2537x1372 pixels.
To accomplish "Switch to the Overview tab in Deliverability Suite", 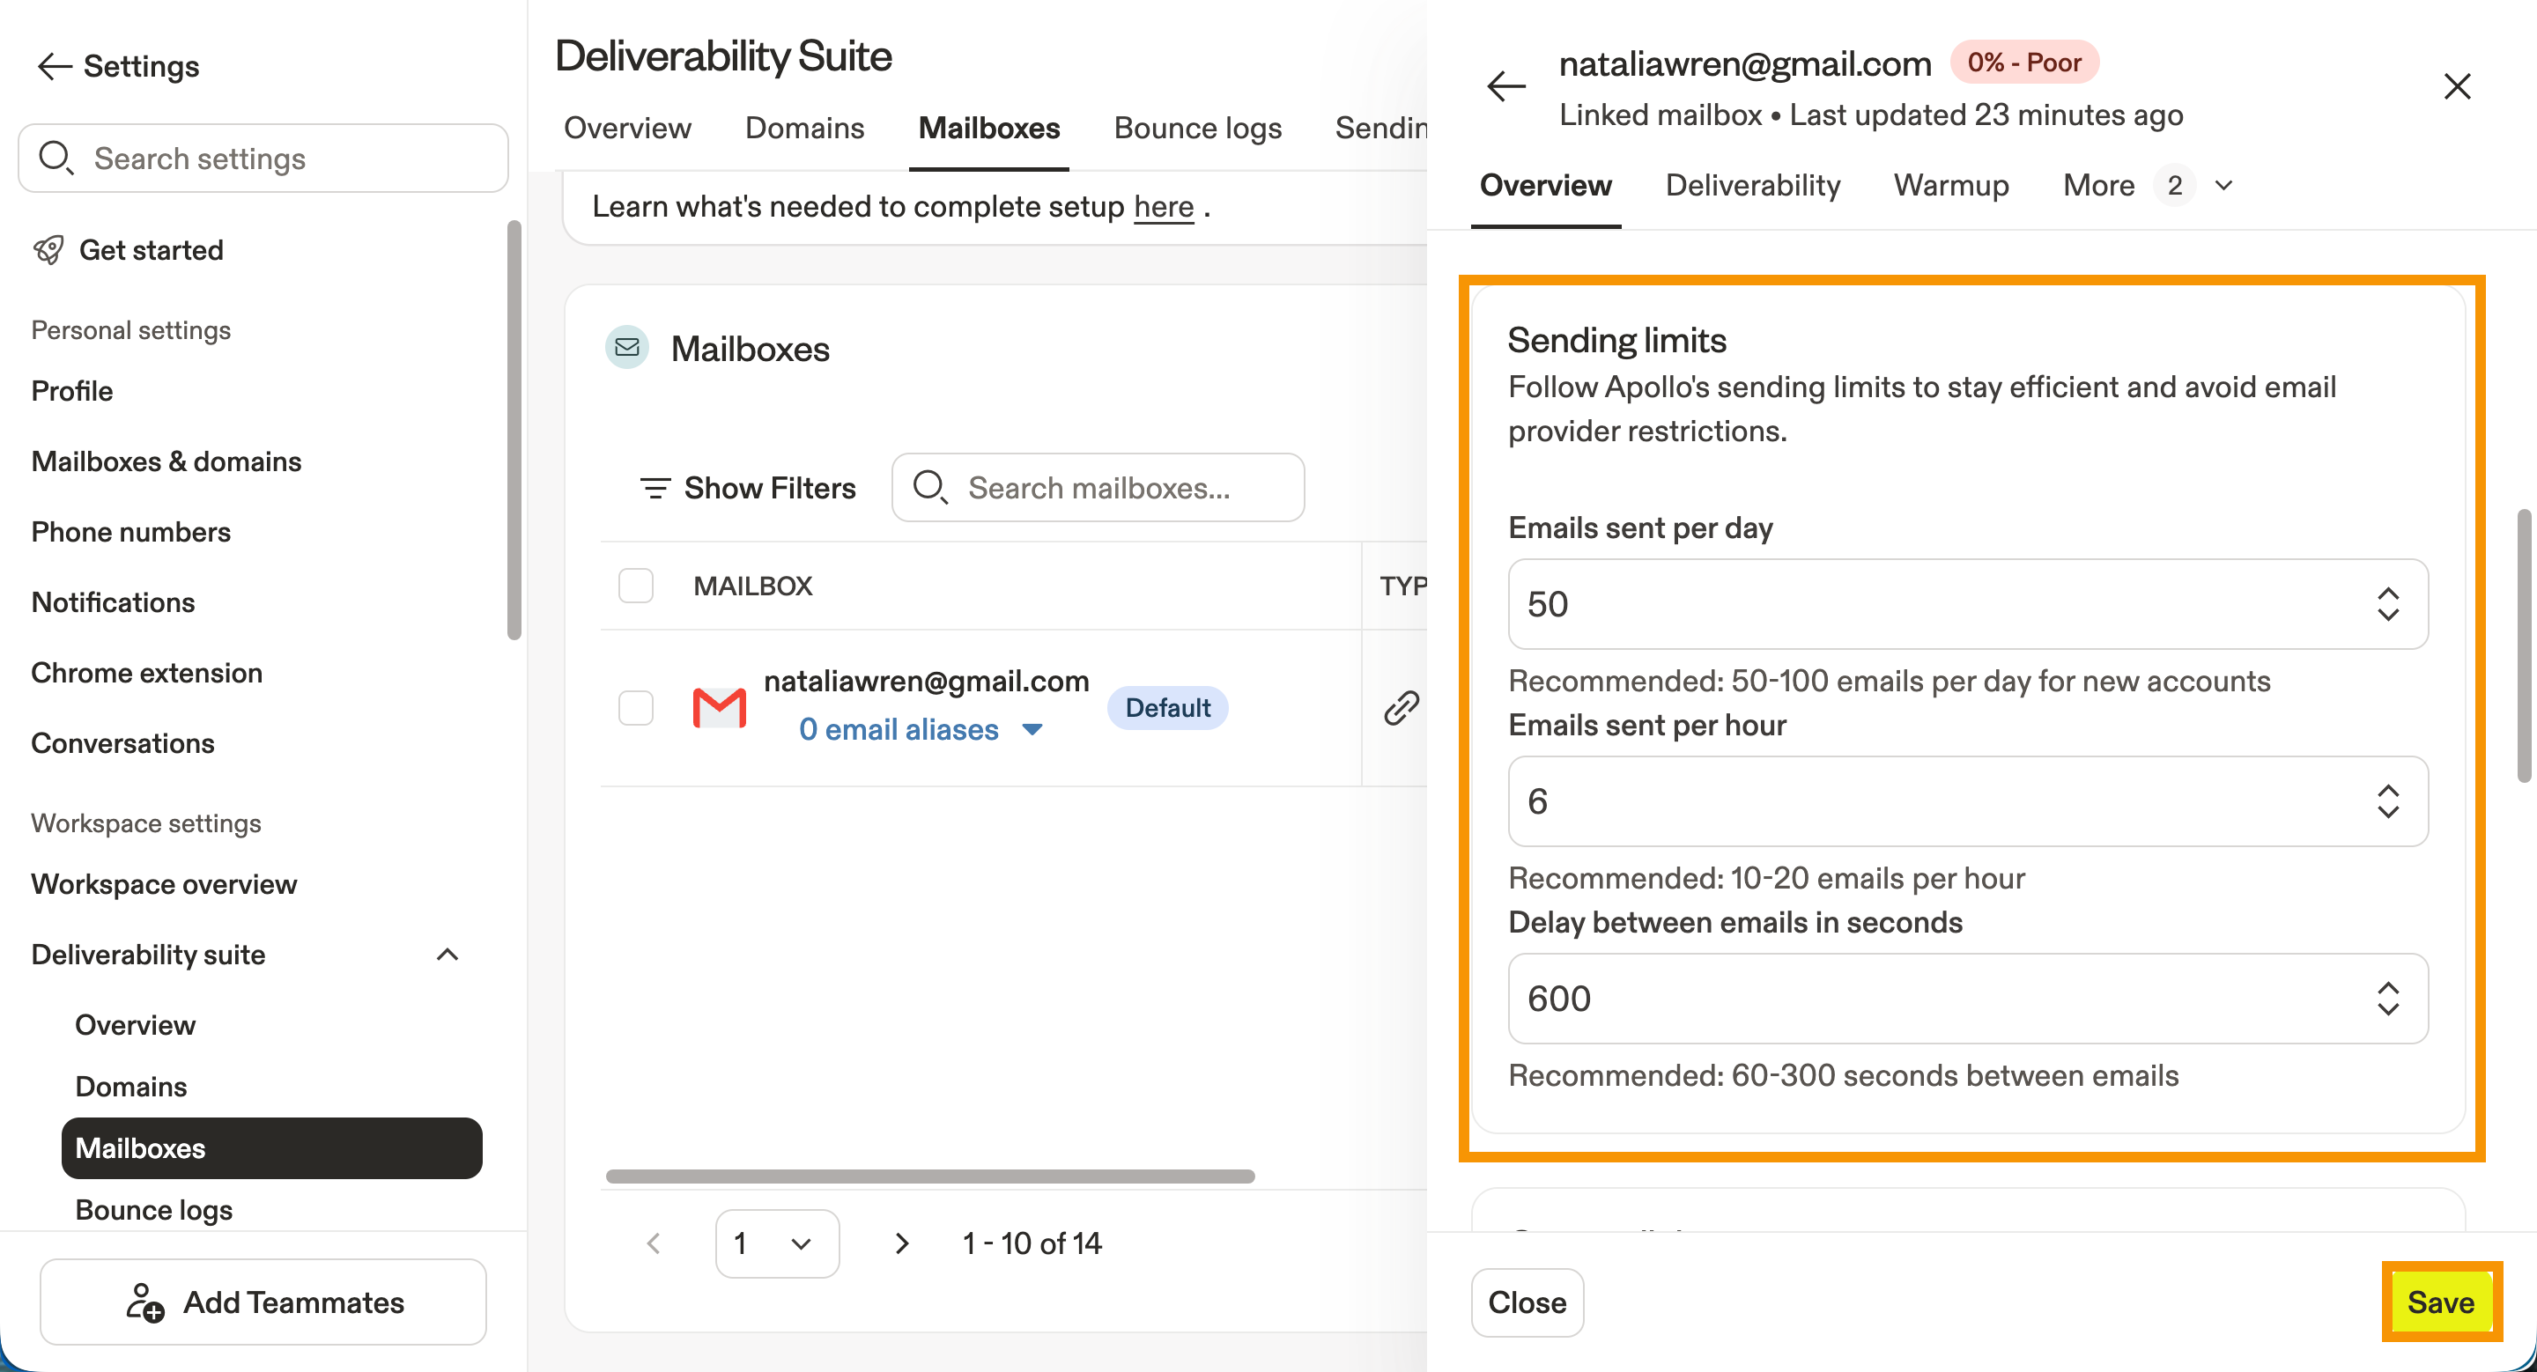I will [627, 128].
